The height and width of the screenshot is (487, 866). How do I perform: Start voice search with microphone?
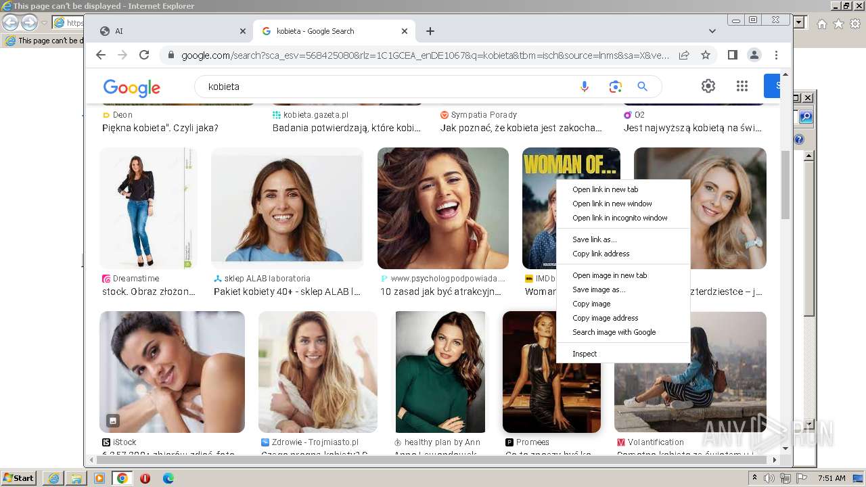point(585,87)
